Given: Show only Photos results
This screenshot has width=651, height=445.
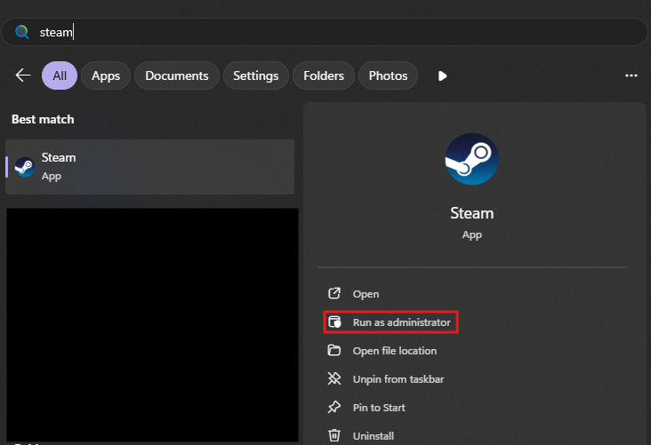Looking at the screenshot, I should (388, 75).
